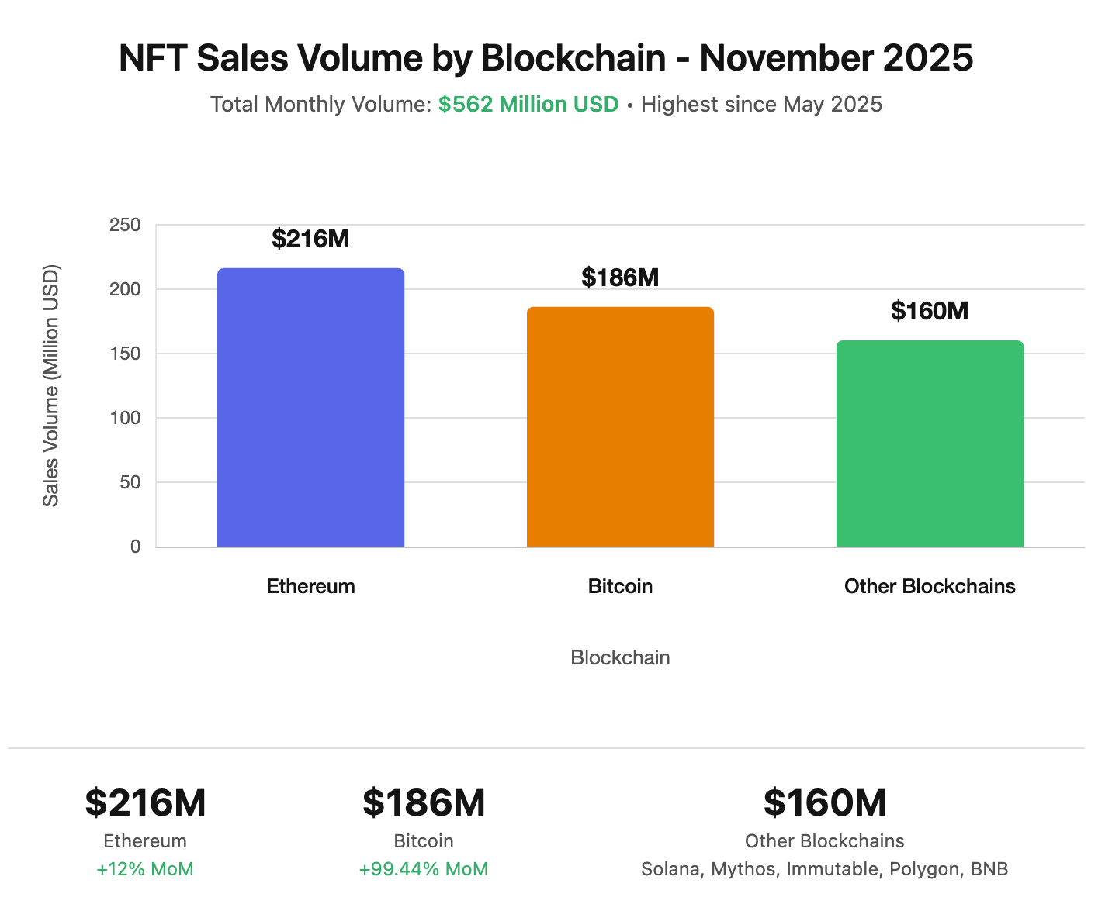Click the large $186M summary figure
Screen dimensions: 1112x904
pyautogui.click(x=424, y=802)
